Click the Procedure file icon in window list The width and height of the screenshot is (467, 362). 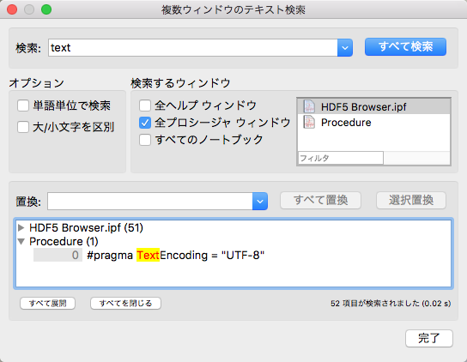click(309, 122)
